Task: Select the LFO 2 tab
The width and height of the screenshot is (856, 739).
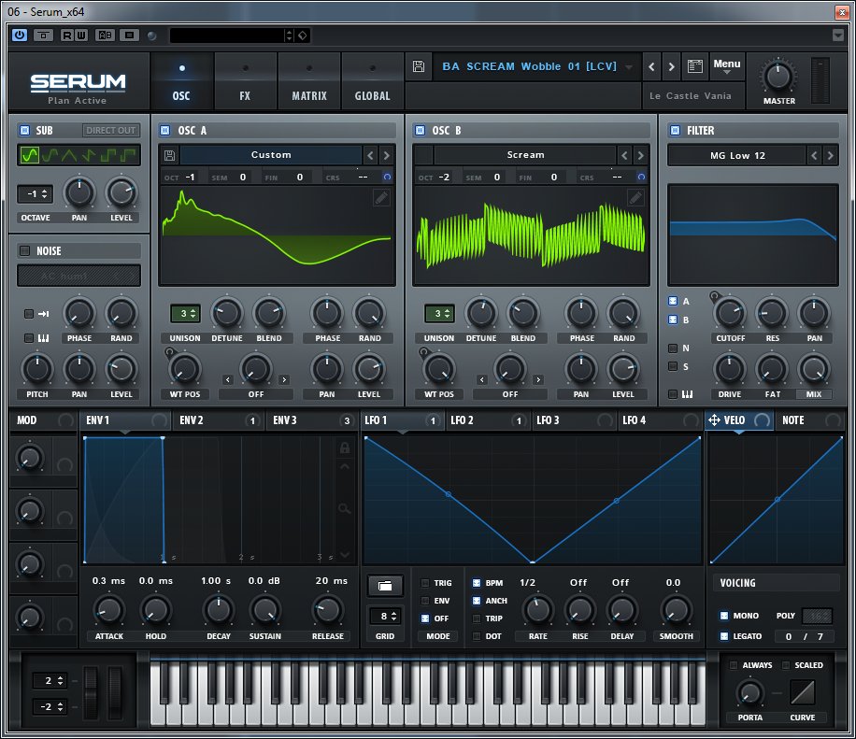Action: [488, 420]
